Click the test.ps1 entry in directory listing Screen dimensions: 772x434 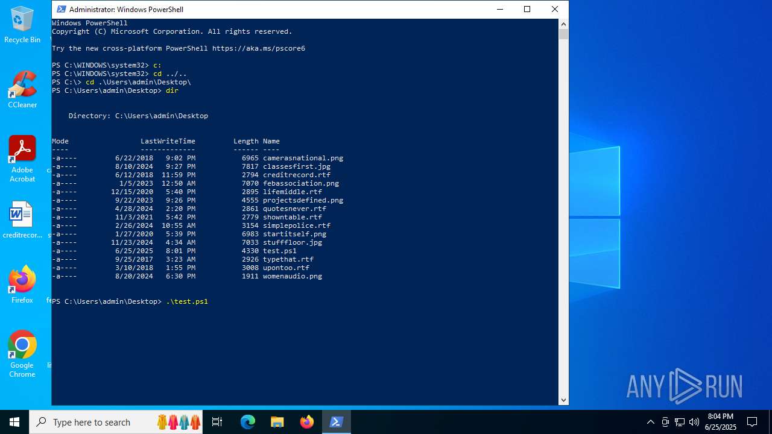280,251
